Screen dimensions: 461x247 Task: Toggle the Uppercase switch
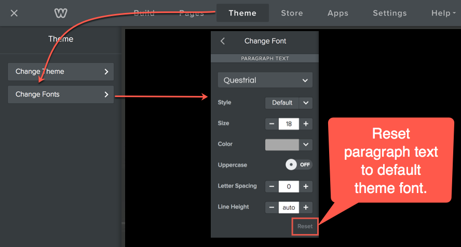coord(299,164)
